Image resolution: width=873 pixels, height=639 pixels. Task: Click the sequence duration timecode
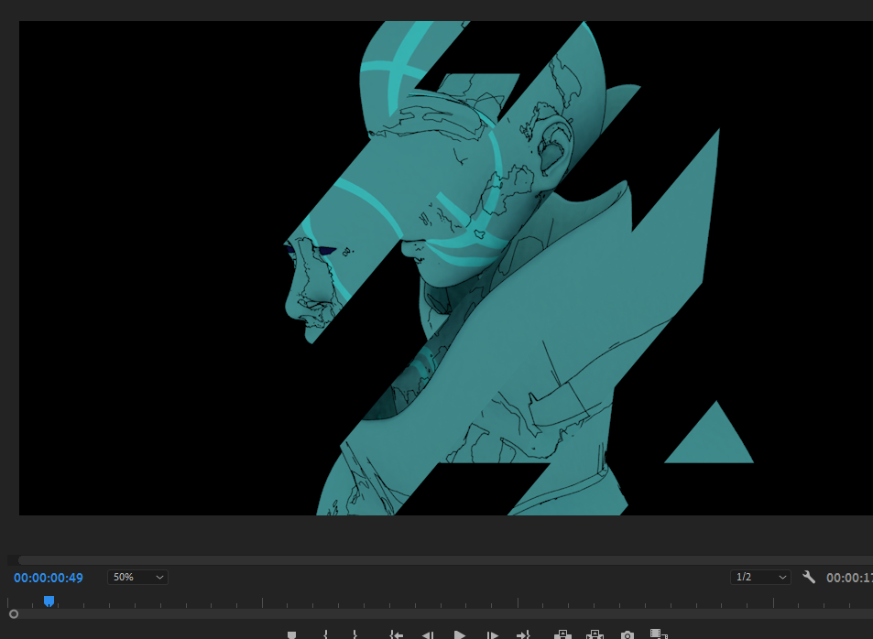coord(849,578)
